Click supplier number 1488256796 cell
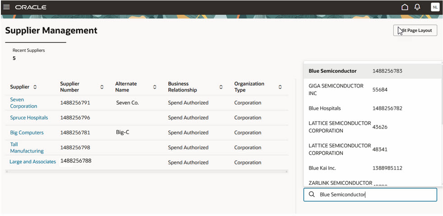The width and height of the screenshot is (443, 216). tap(75, 118)
